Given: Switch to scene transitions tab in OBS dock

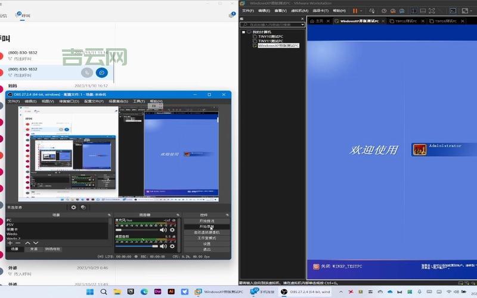Looking at the screenshot, I should tap(52, 249).
